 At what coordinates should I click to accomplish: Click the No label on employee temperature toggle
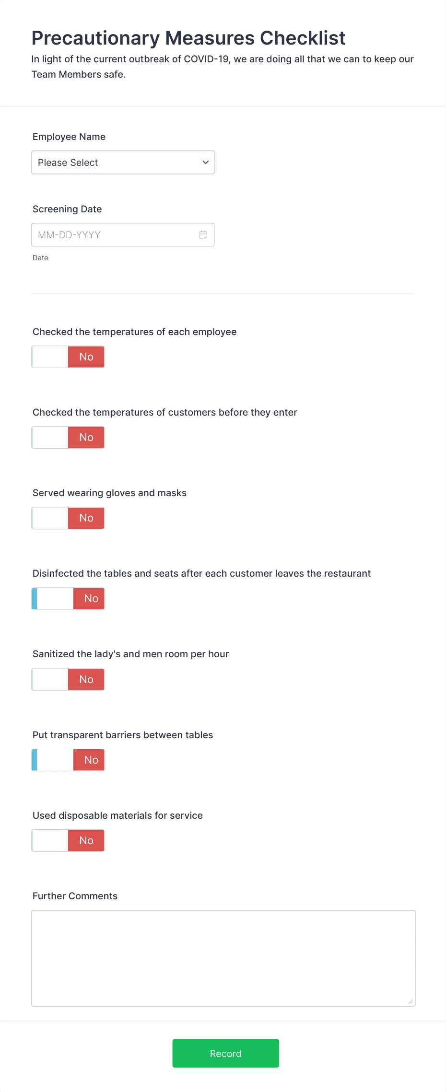86,357
